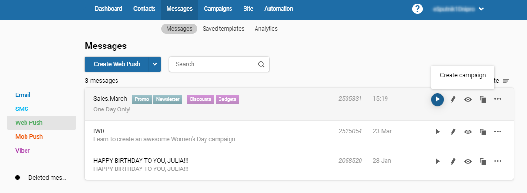Go to Contacts in top navigation
Viewport: 527px width, 193px height.
pos(144,9)
